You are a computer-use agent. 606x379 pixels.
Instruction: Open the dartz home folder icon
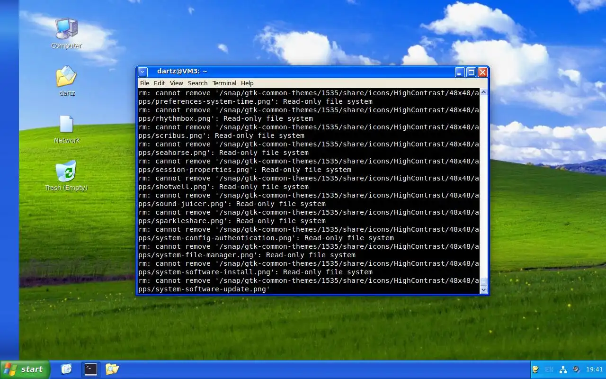66,81
